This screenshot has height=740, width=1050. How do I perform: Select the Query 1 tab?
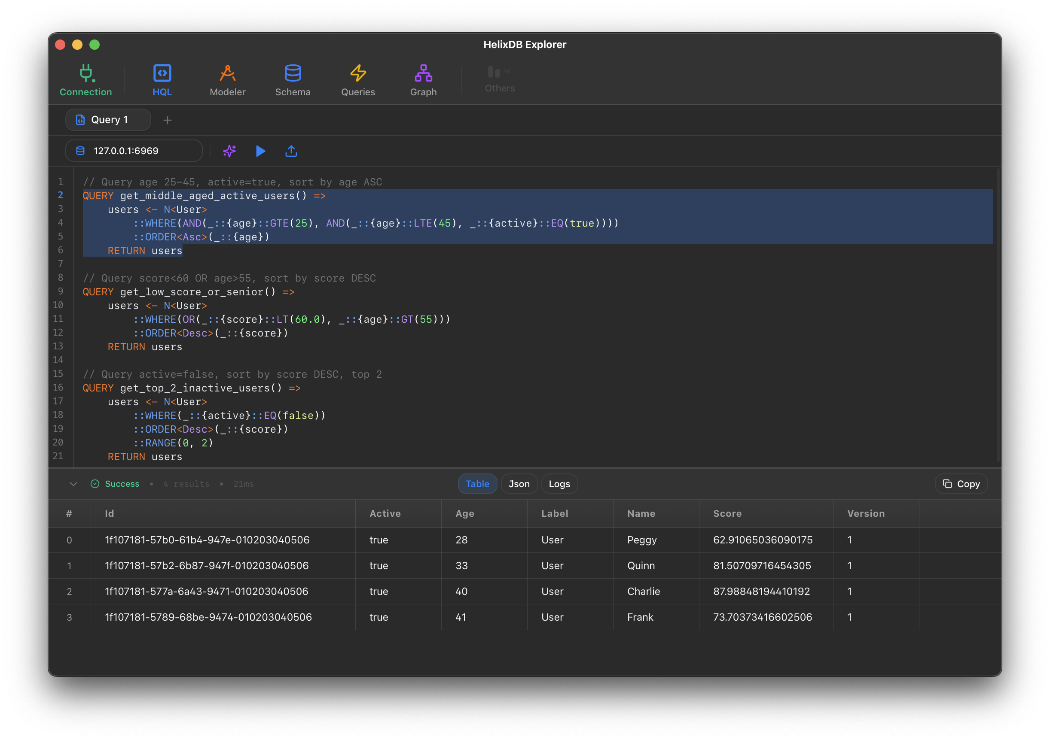click(x=108, y=120)
